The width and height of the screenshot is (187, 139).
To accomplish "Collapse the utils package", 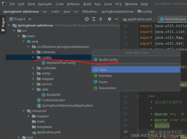I will tap(33, 89).
